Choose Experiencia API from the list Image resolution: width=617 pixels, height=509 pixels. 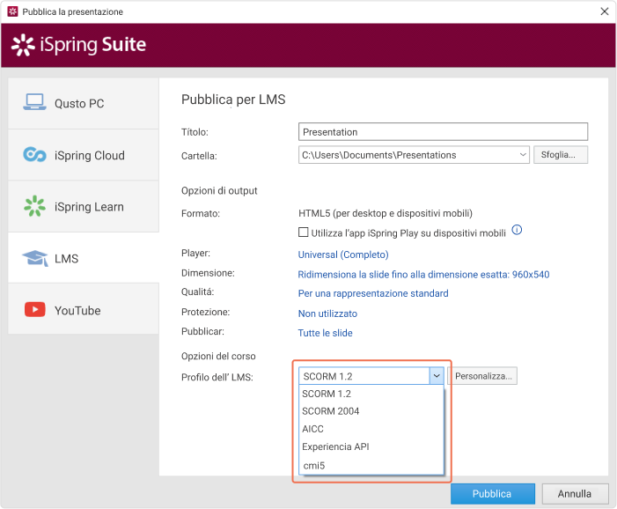(x=371, y=446)
